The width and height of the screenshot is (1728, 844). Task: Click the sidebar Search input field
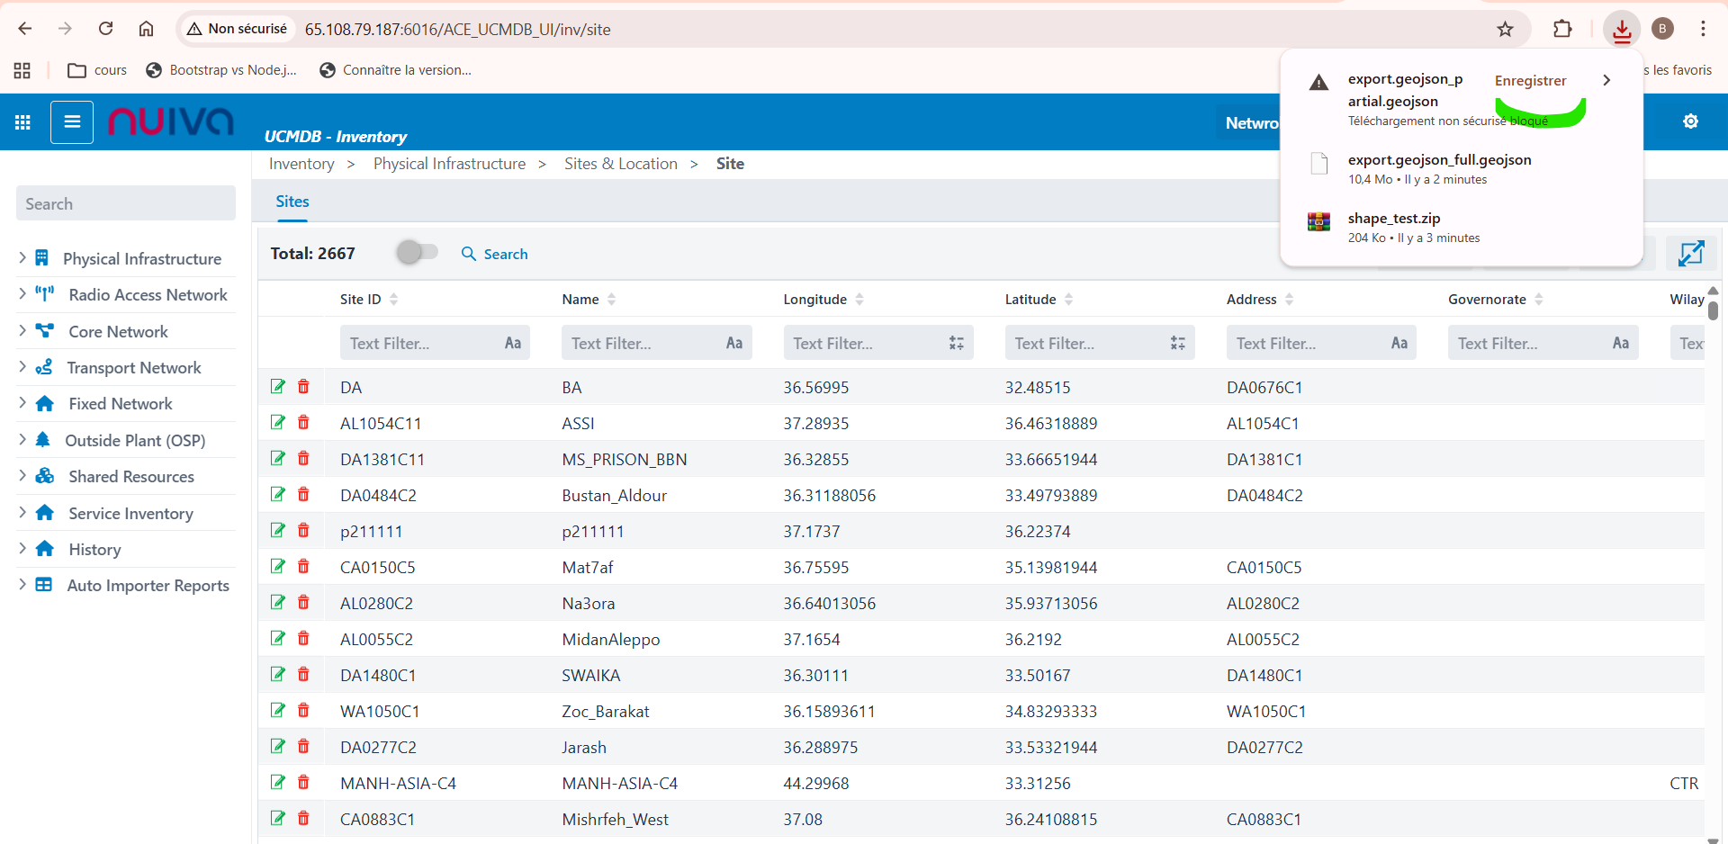coord(126,203)
